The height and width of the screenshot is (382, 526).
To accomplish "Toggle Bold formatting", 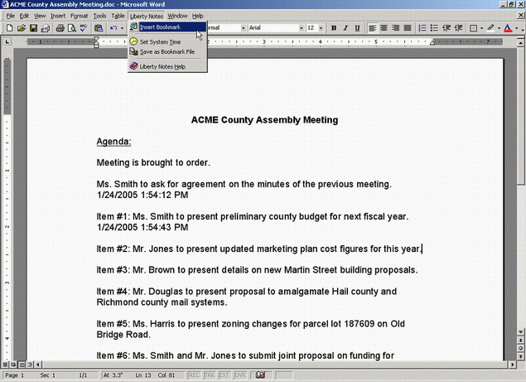I will [334, 28].
